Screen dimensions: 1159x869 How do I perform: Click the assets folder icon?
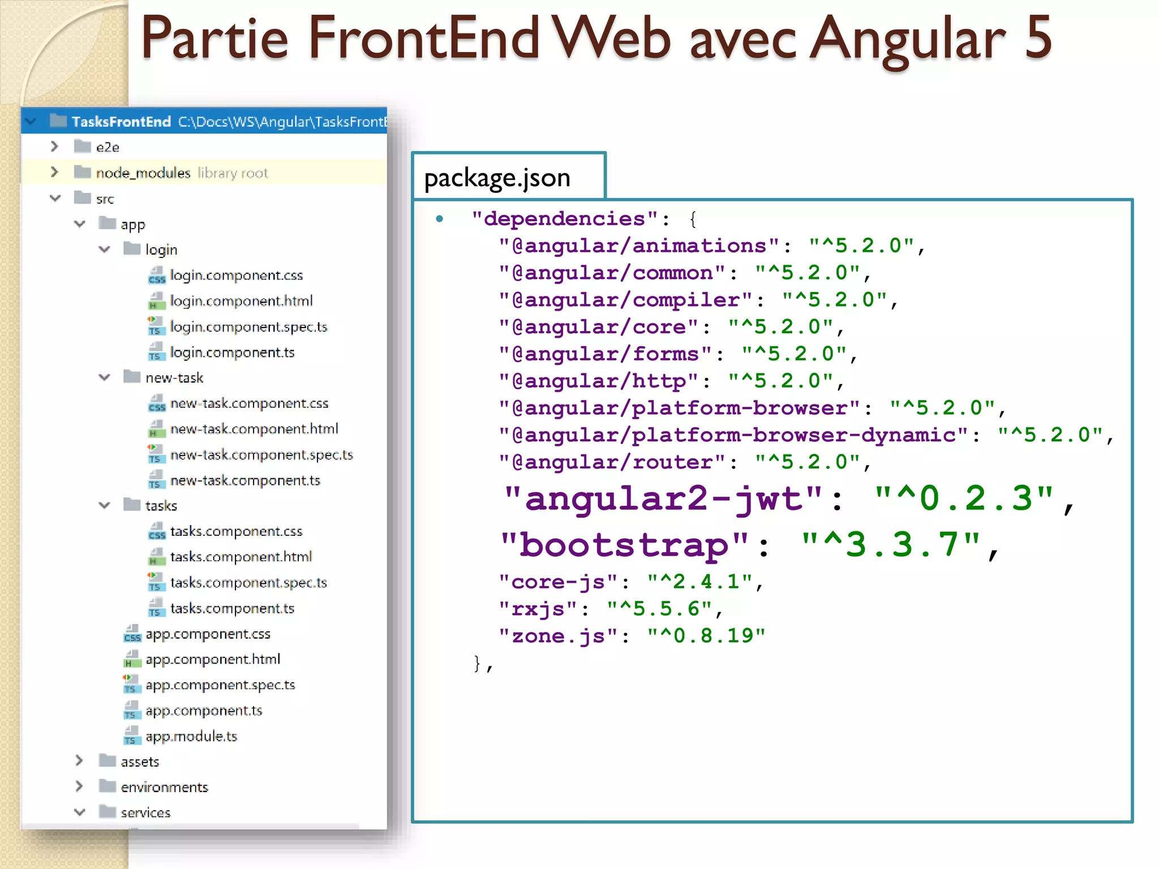(x=108, y=761)
